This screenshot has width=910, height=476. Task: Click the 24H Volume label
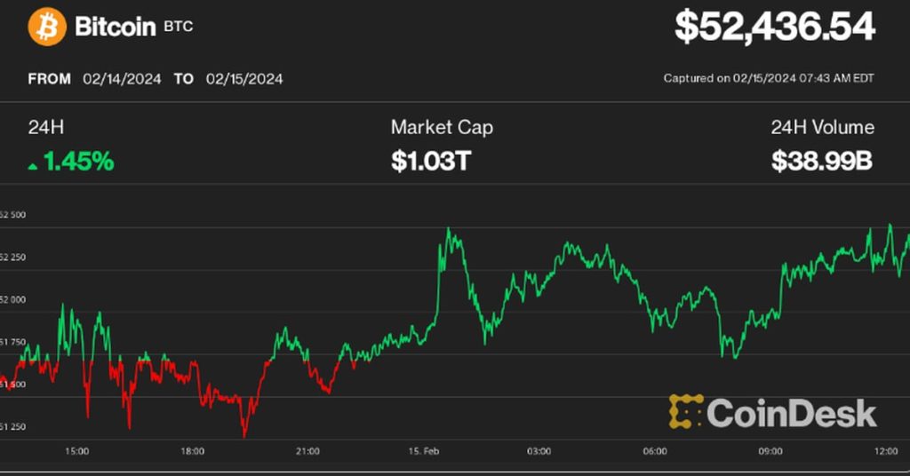822,127
